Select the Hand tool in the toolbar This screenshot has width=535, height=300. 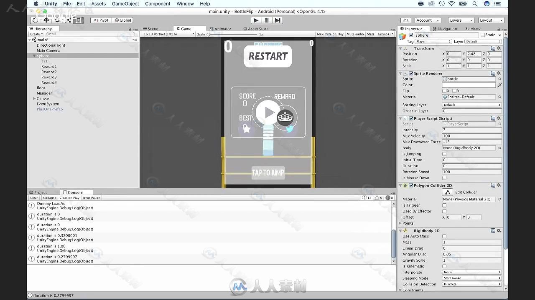click(36, 20)
